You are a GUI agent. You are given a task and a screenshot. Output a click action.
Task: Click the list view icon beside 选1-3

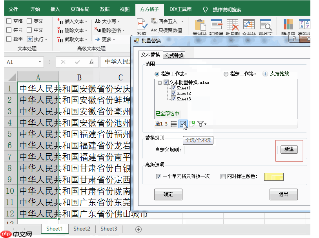(173, 124)
